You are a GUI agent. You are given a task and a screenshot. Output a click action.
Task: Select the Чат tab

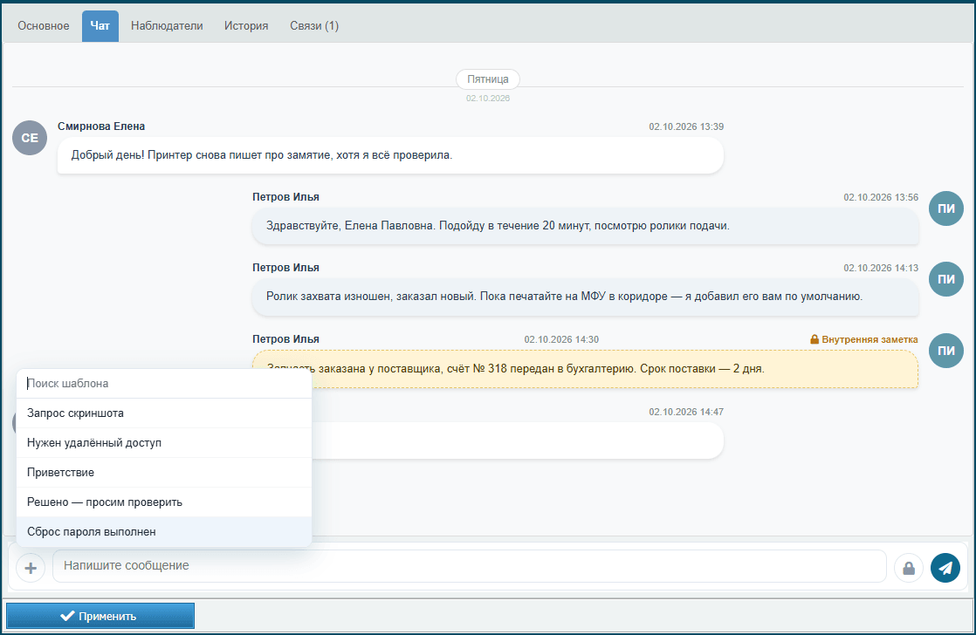100,25
